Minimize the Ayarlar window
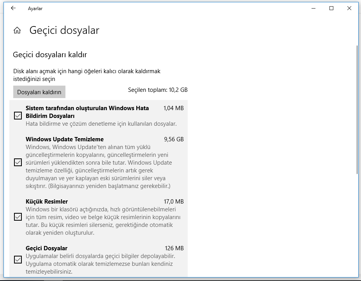This screenshot has width=361, height=281. click(313, 8)
